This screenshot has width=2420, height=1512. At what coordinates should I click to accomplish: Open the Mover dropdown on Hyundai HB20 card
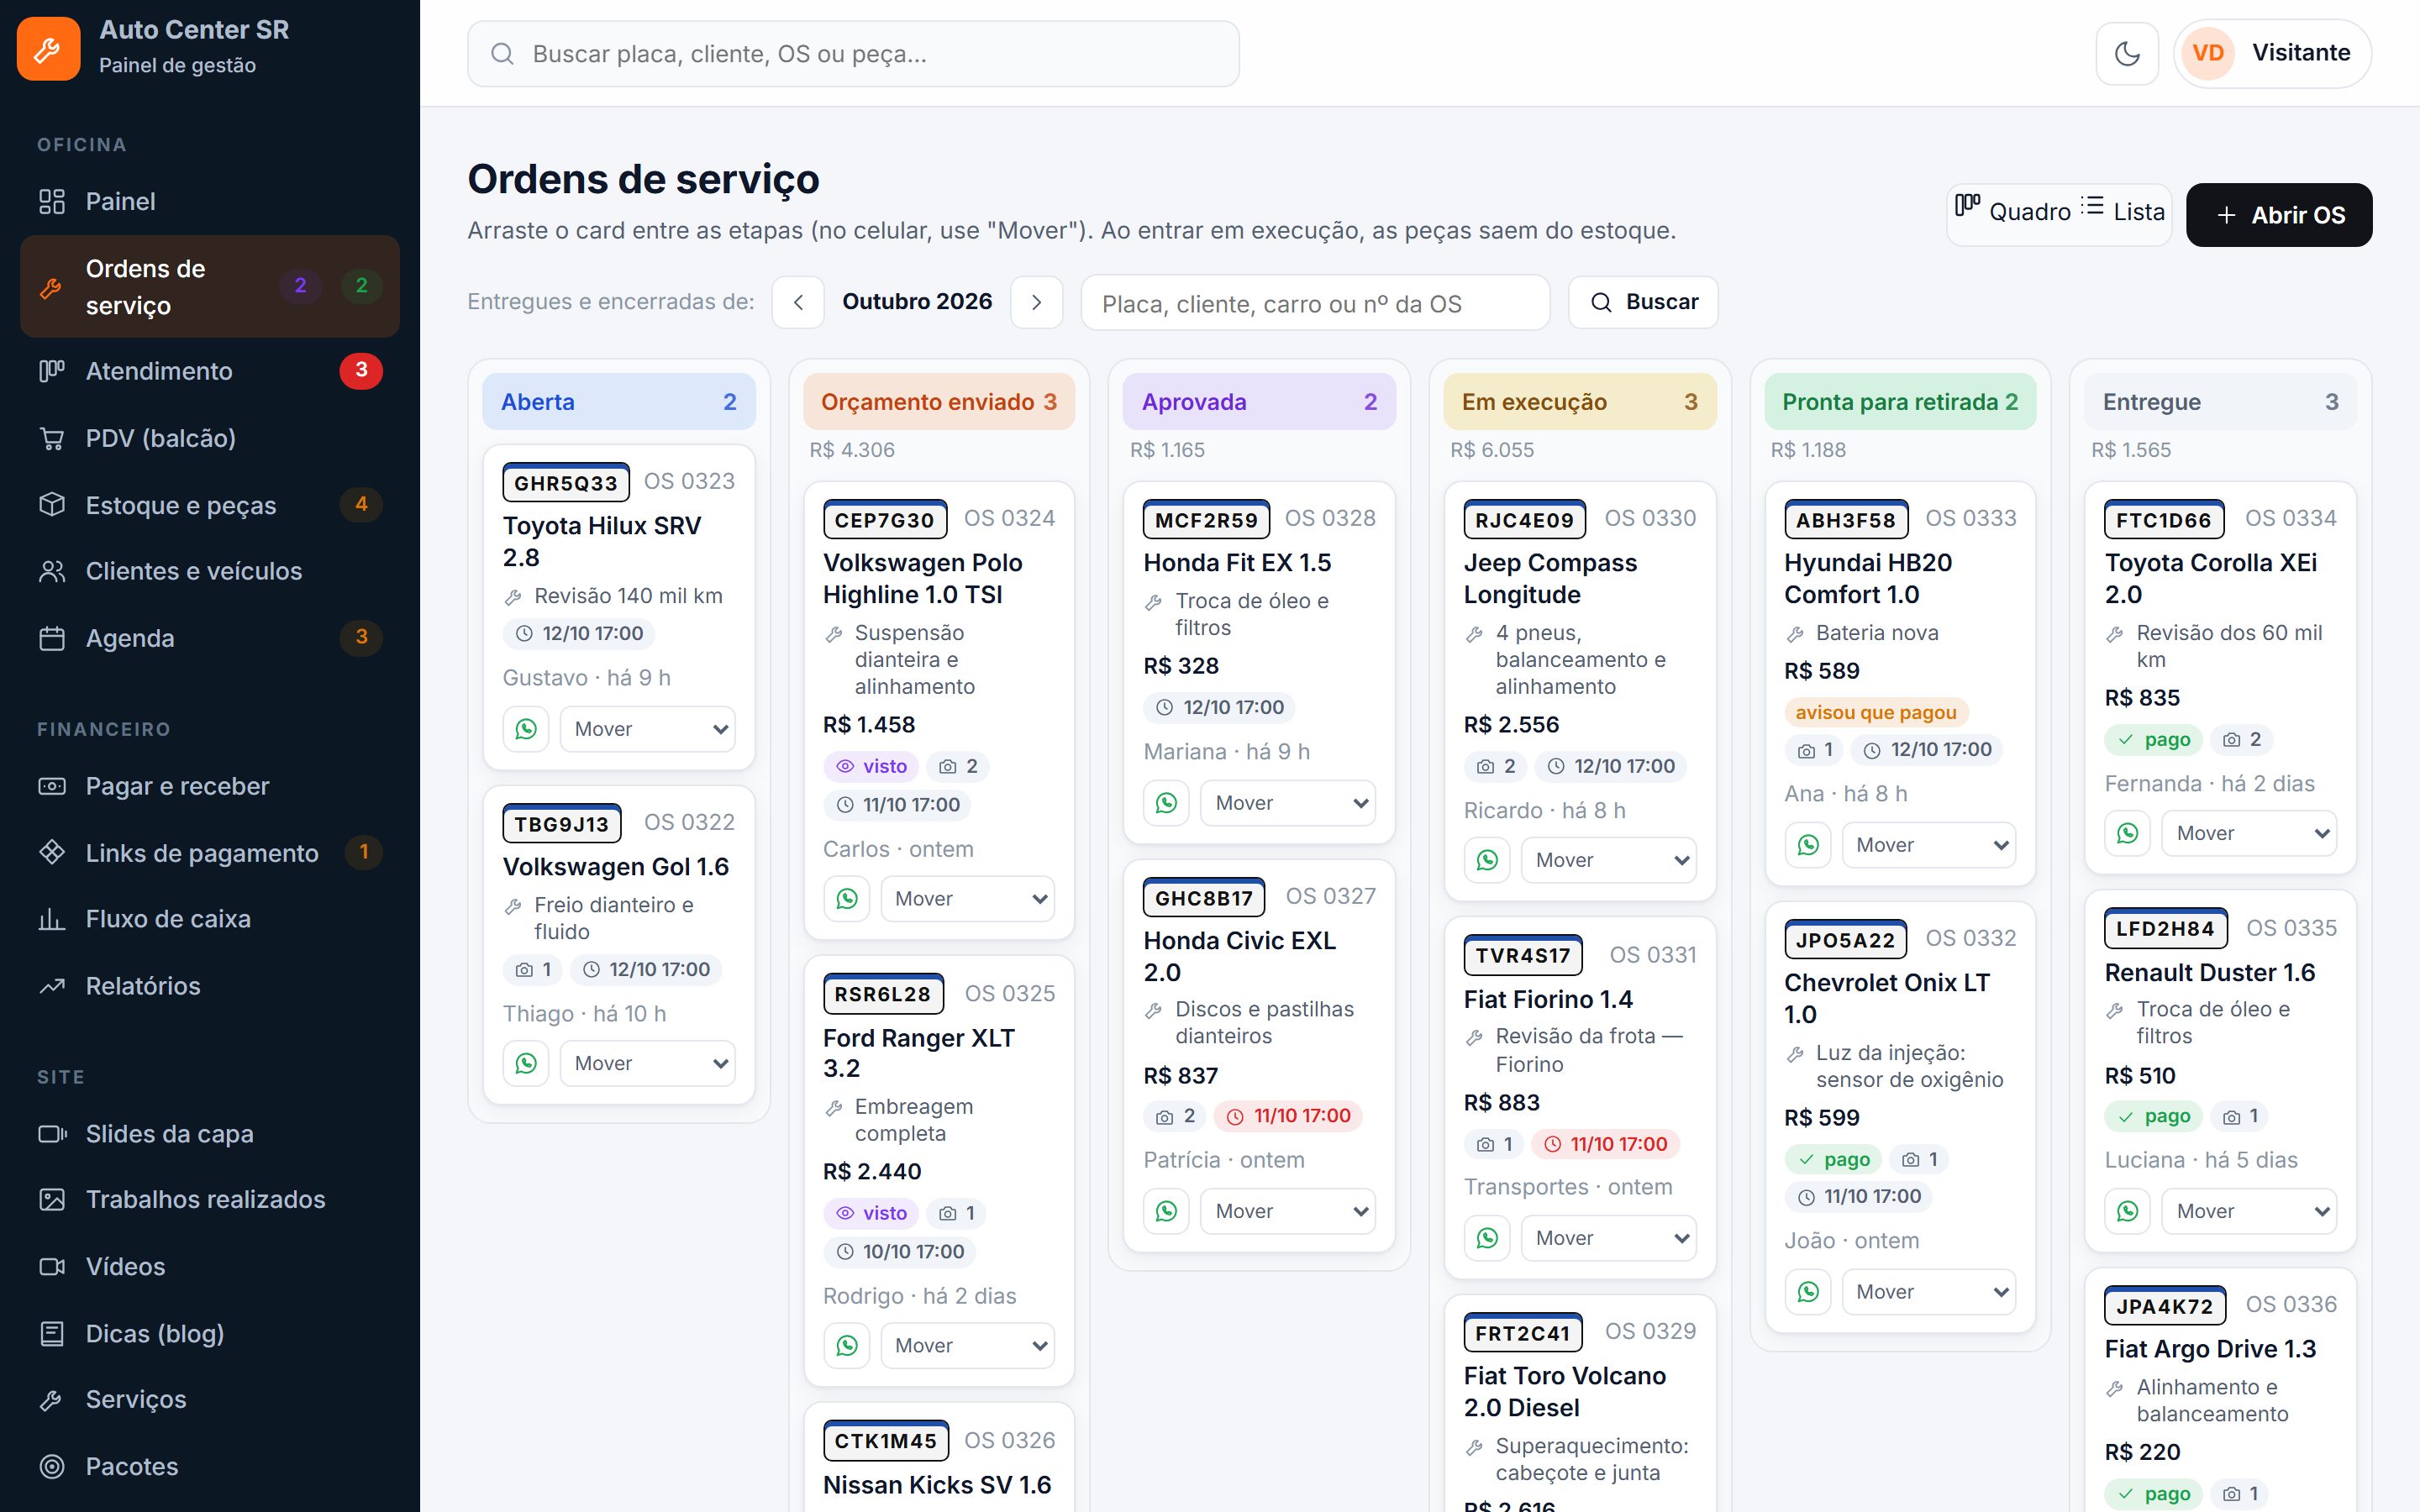[x=1929, y=845]
